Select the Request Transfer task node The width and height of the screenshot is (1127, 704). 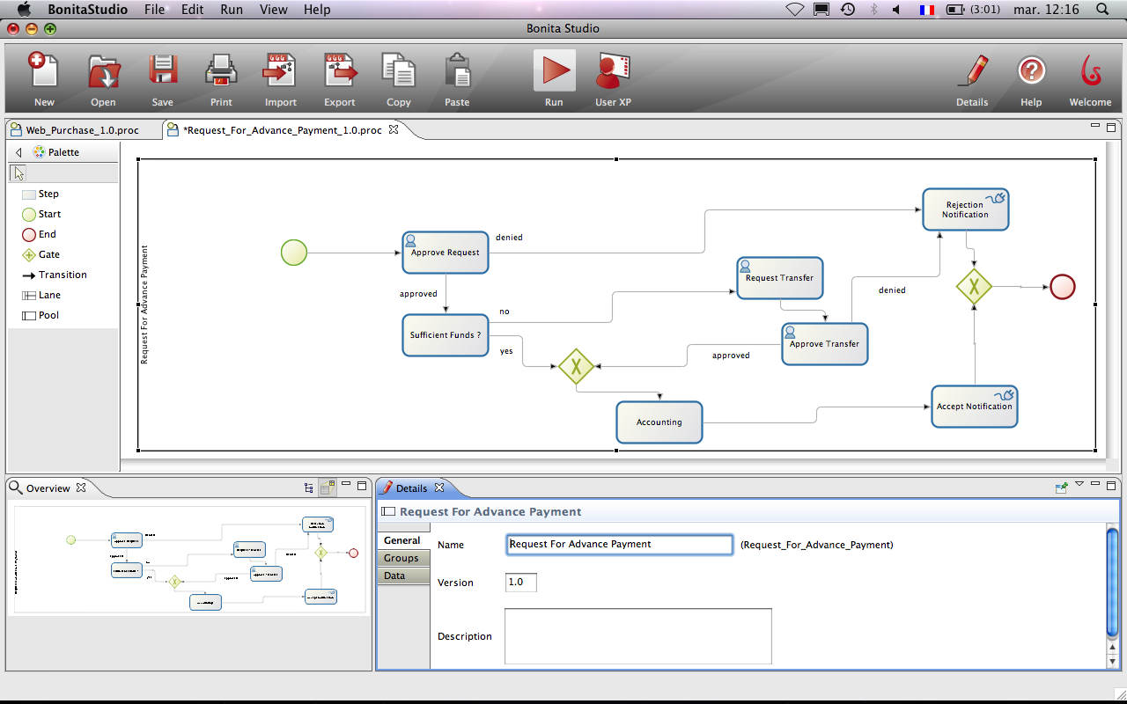coord(780,278)
